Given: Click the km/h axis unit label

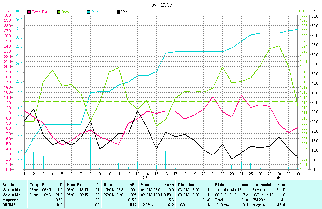Looking at the screenshot, I should coord(314,10).
